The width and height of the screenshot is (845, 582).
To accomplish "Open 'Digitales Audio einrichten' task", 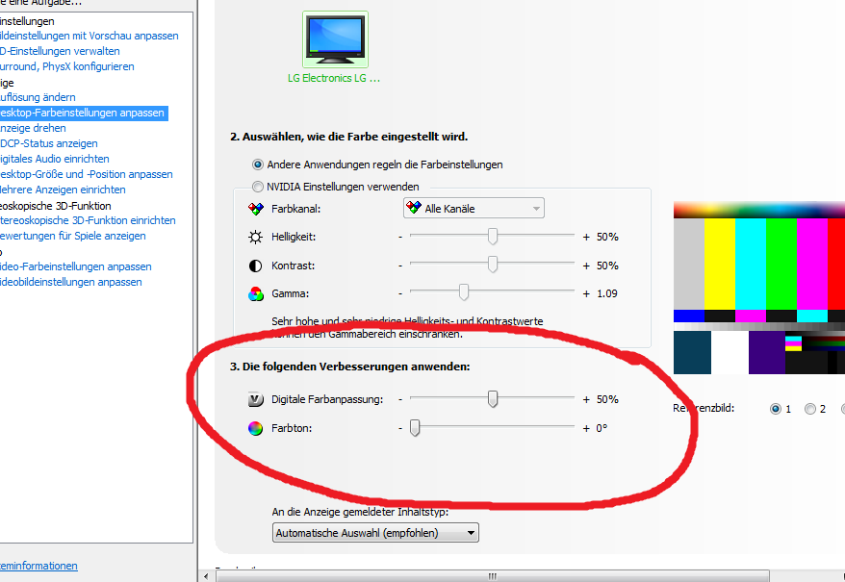I will [x=55, y=159].
